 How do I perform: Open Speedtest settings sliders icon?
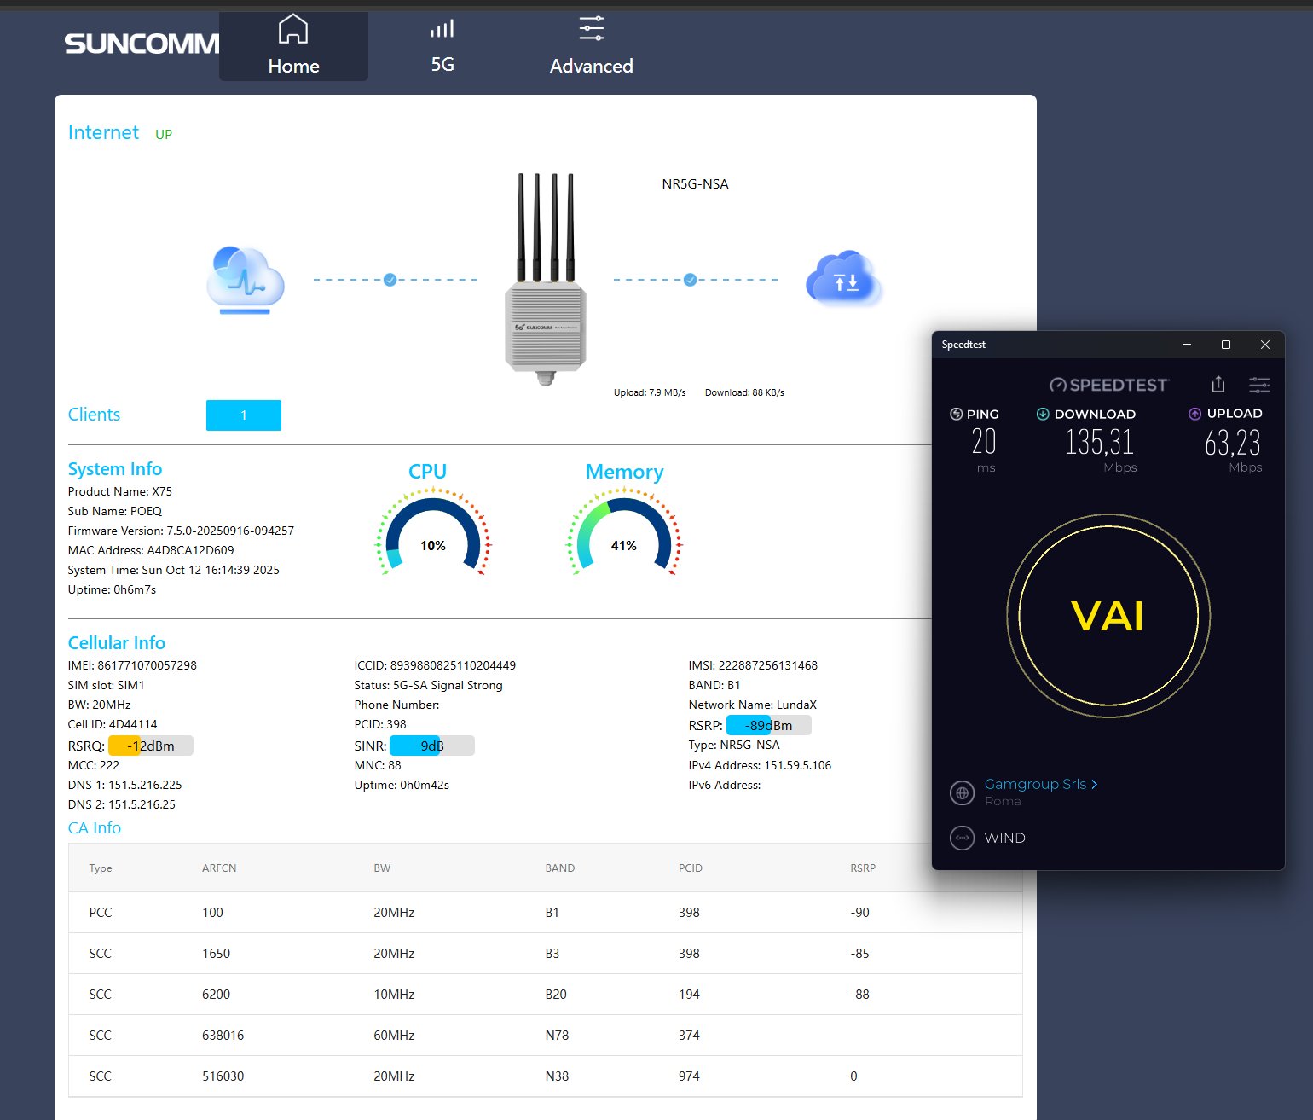(1259, 385)
